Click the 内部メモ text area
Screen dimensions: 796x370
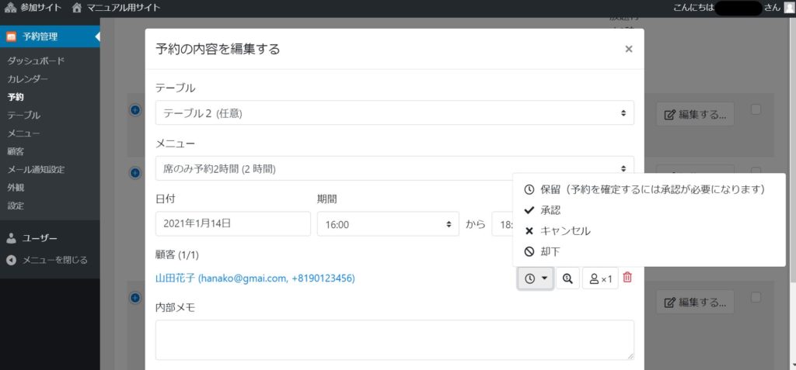click(394, 340)
